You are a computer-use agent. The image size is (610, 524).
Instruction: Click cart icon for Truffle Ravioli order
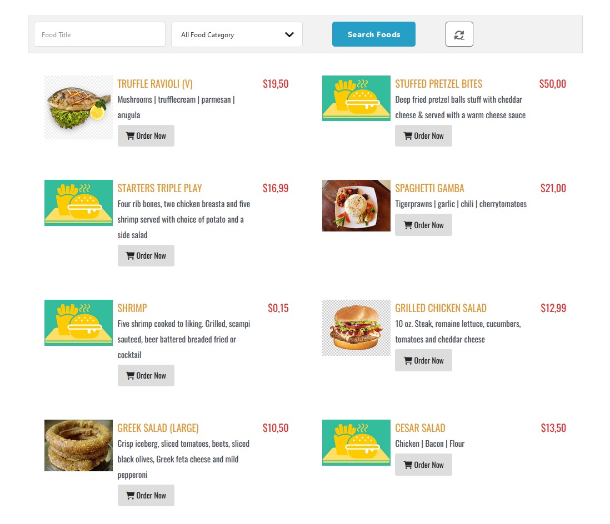pos(130,136)
